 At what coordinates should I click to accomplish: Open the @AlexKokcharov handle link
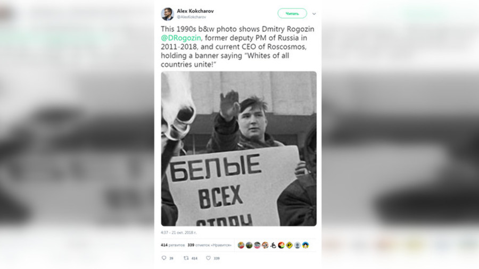pyautogui.click(x=191, y=17)
